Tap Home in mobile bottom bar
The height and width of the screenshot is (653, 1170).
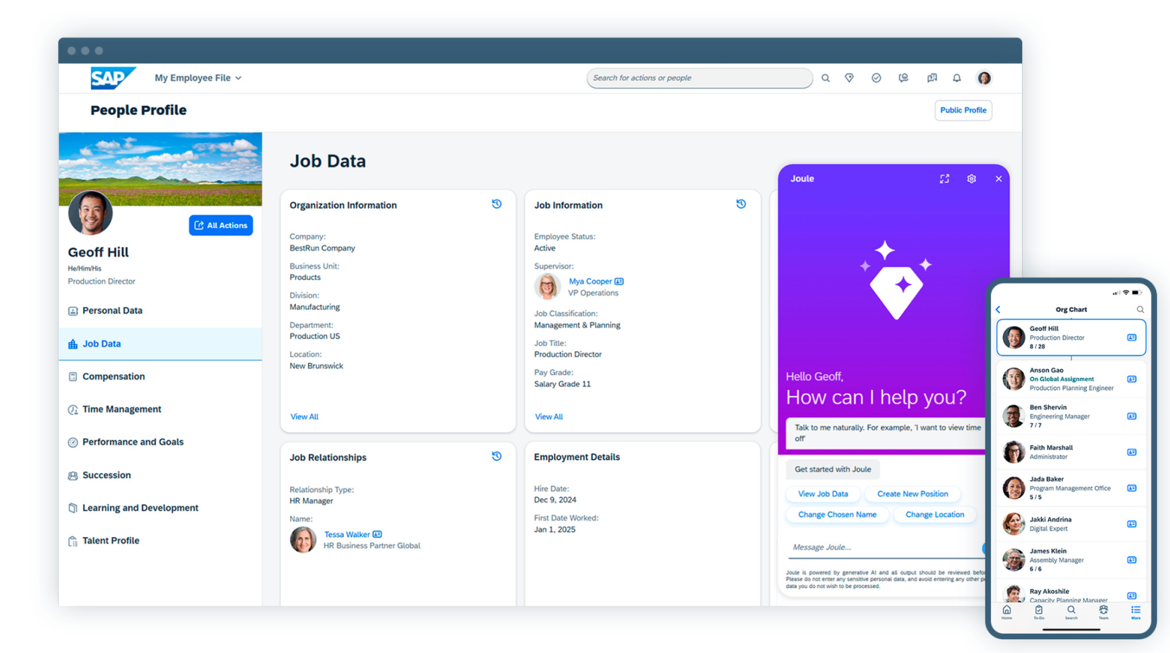click(x=1007, y=612)
